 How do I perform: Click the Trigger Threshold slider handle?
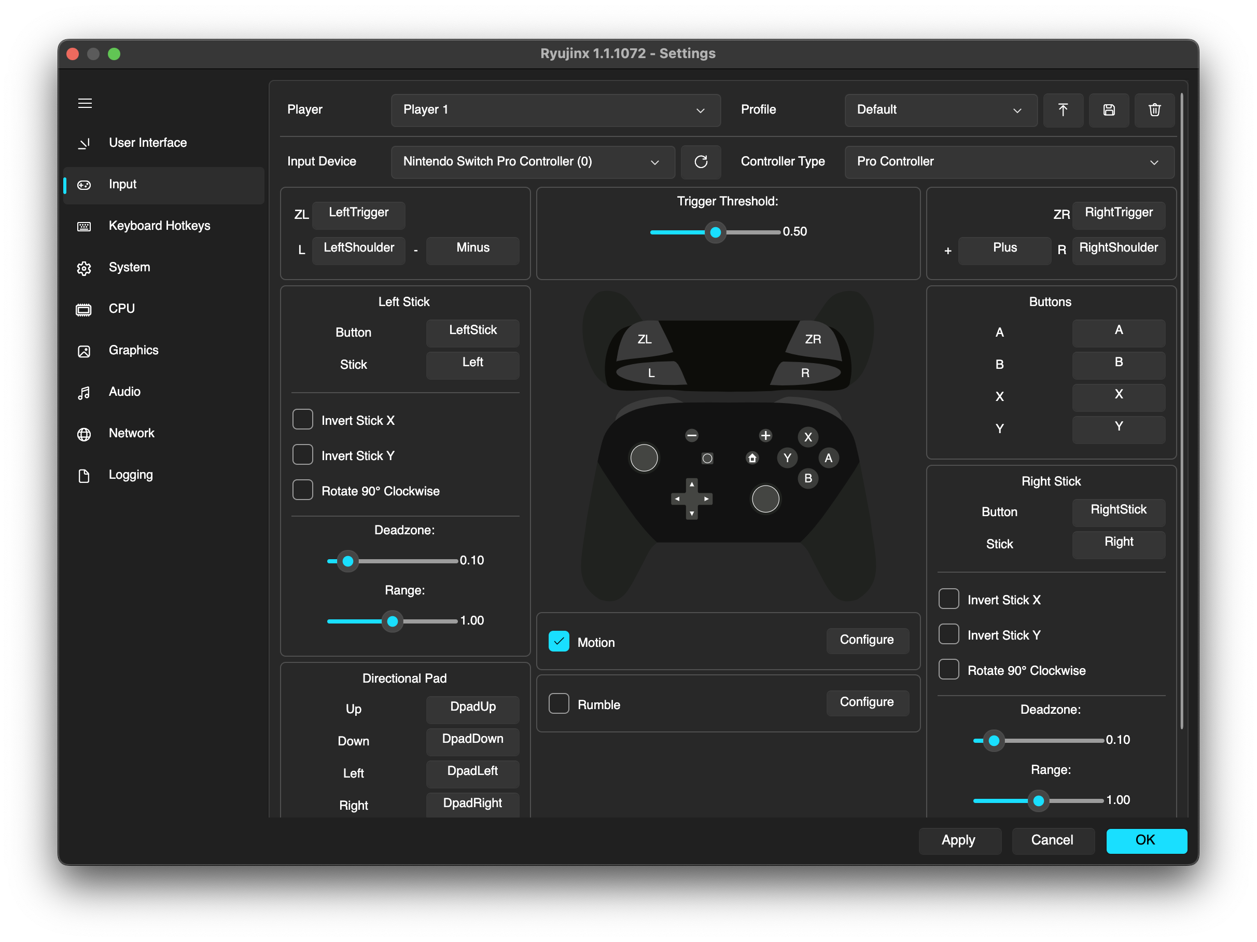(715, 232)
